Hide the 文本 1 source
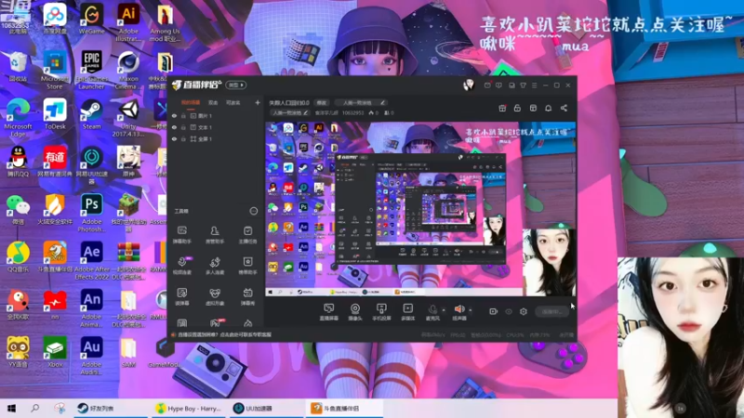The height and width of the screenshot is (418, 744). (174, 127)
